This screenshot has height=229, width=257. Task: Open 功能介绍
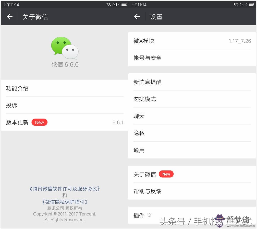pyautogui.click(x=65, y=88)
